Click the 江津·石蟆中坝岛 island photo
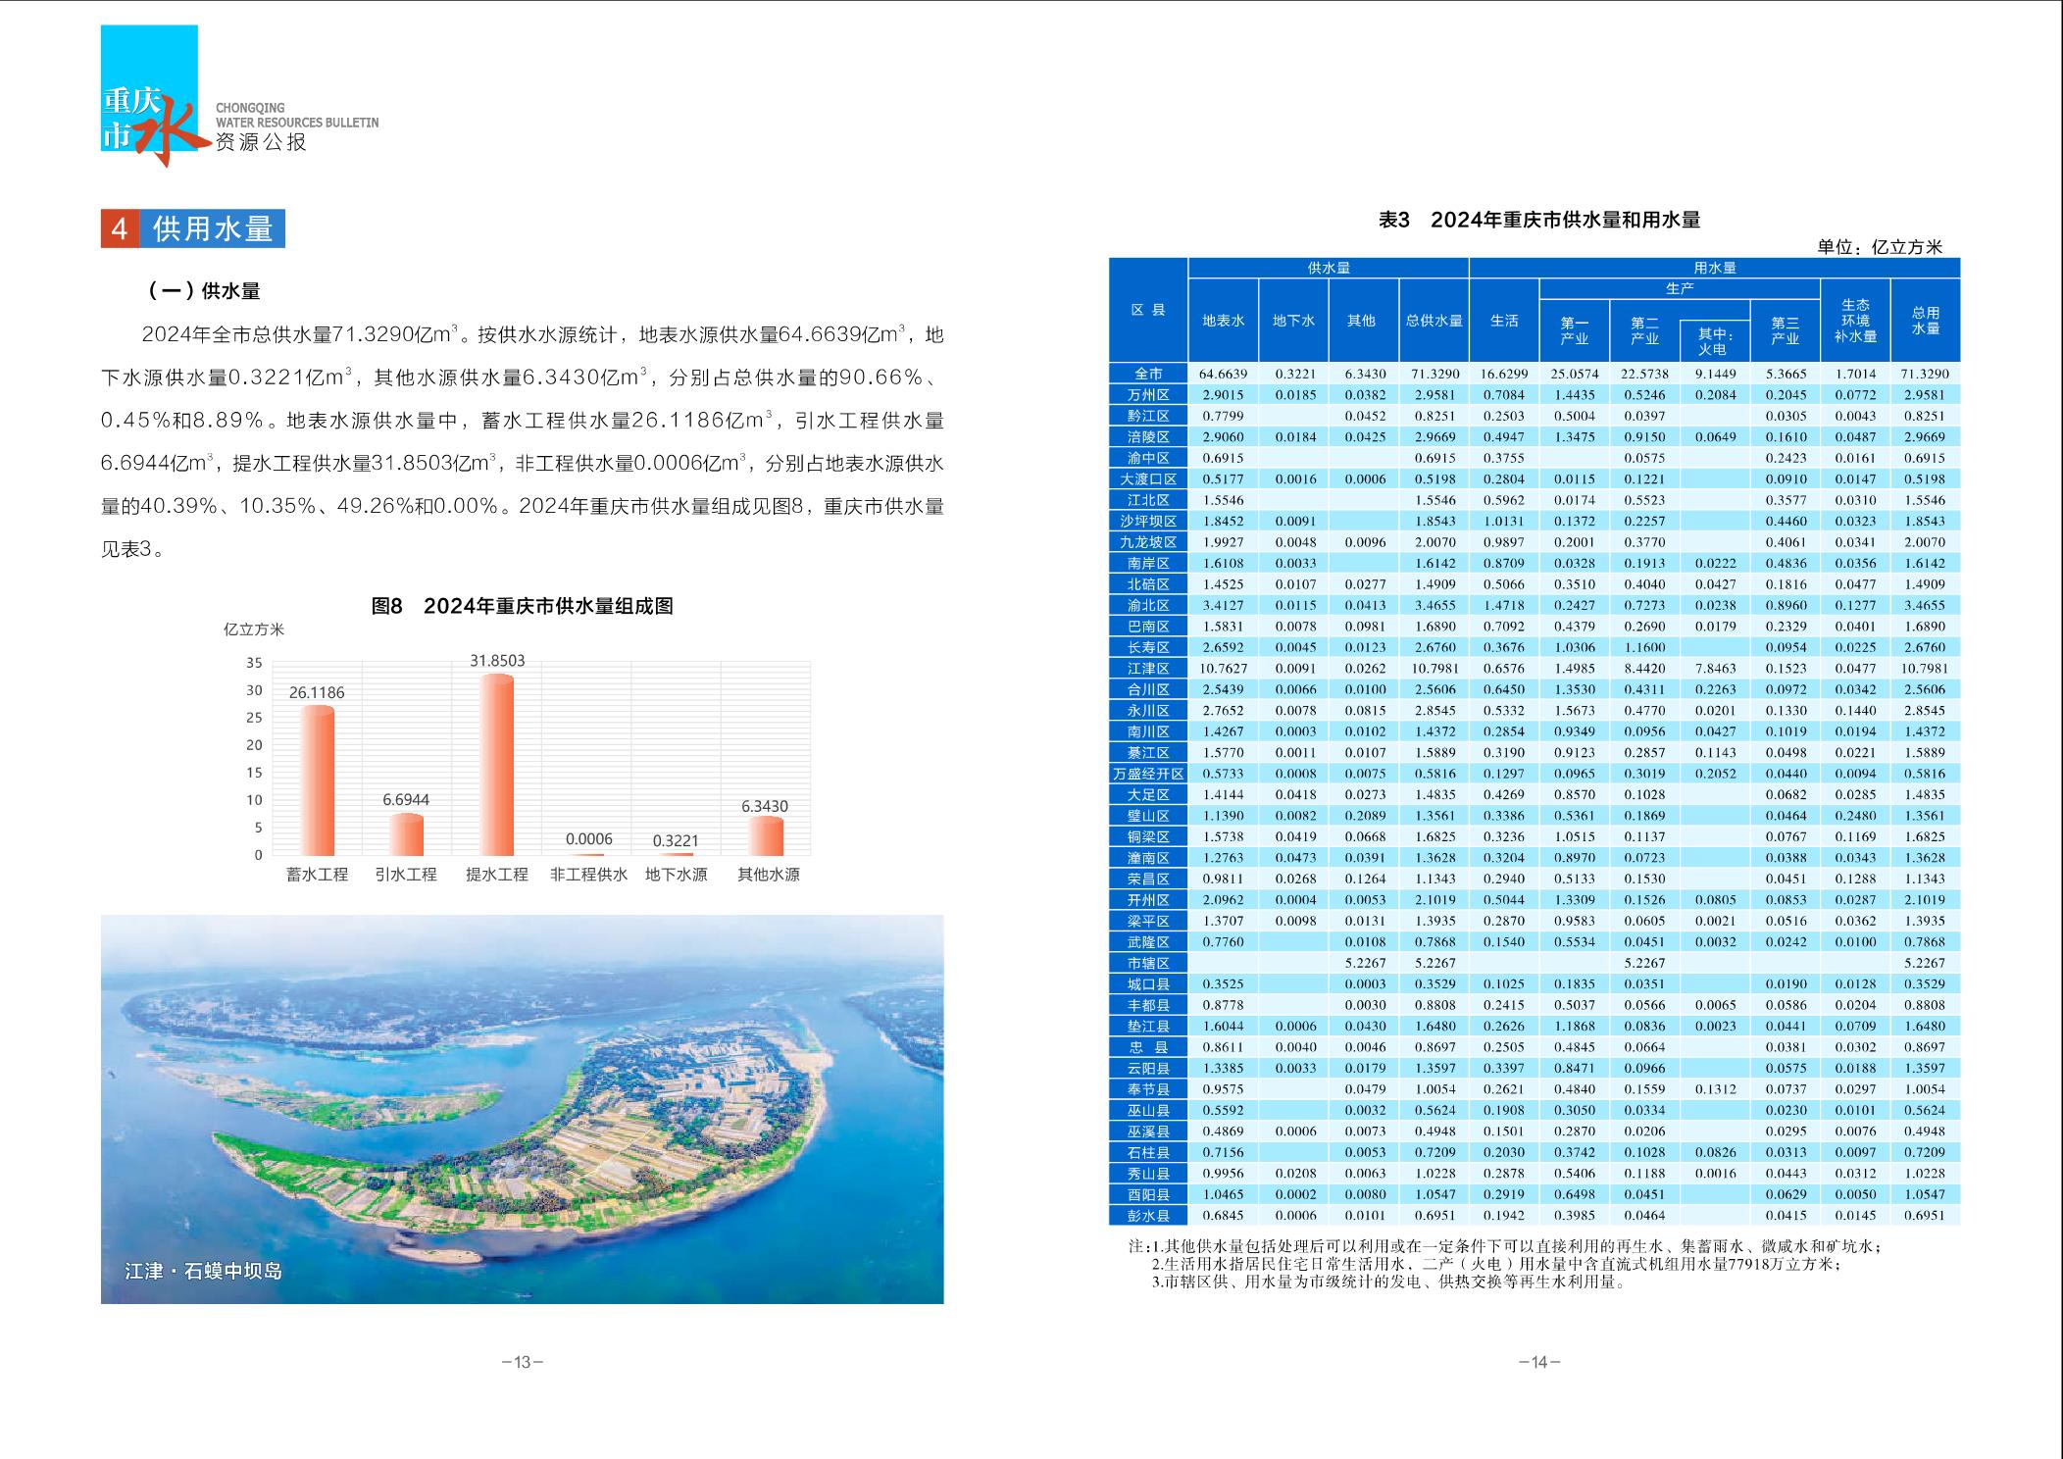 point(522,1108)
